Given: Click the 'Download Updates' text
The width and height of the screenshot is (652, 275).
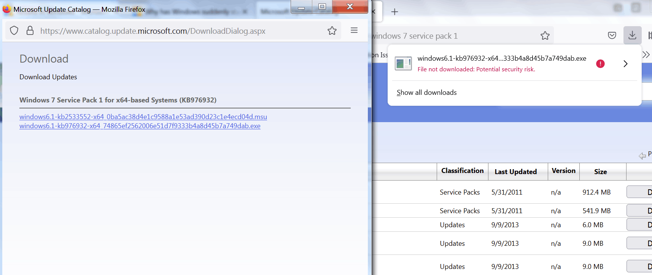Looking at the screenshot, I should coord(48,77).
